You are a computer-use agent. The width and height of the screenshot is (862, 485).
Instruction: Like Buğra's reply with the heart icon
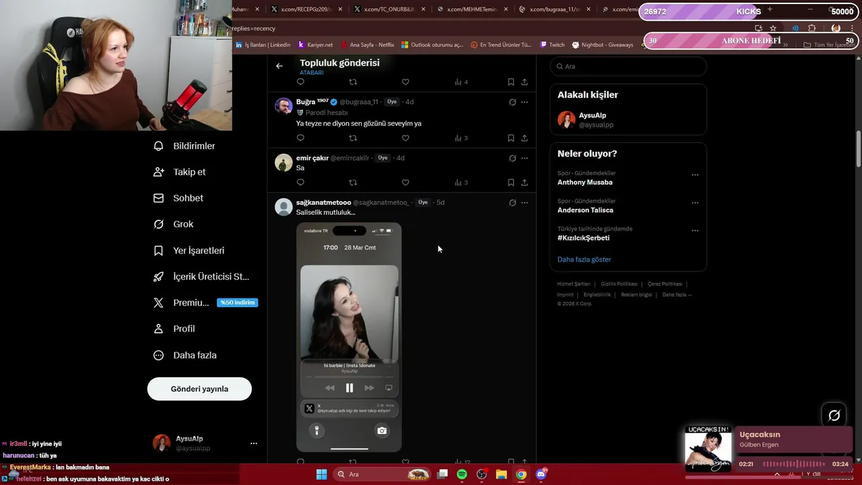(x=405, y=138)
